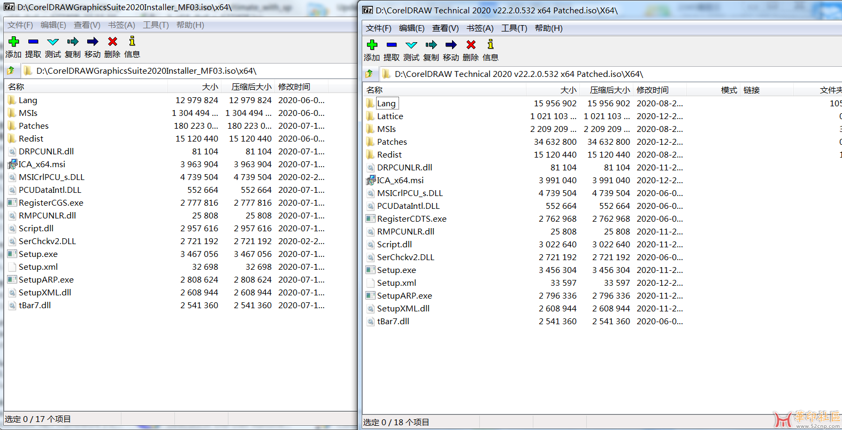Select tBar7.dll name in Technical window
Image resolution: width=842 pixels, height=430 pixels.
click(393, 321)
